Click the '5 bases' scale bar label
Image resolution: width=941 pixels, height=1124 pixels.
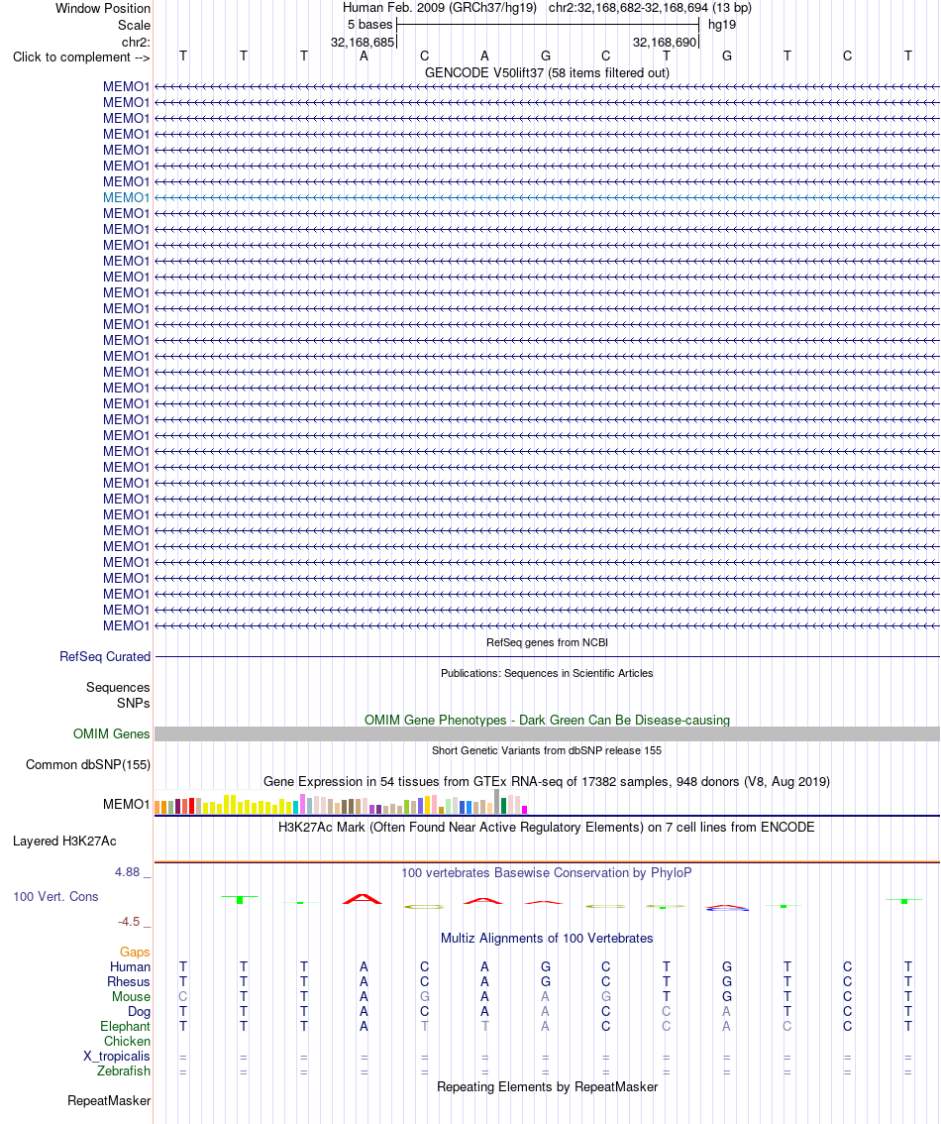tap(370, 25)
